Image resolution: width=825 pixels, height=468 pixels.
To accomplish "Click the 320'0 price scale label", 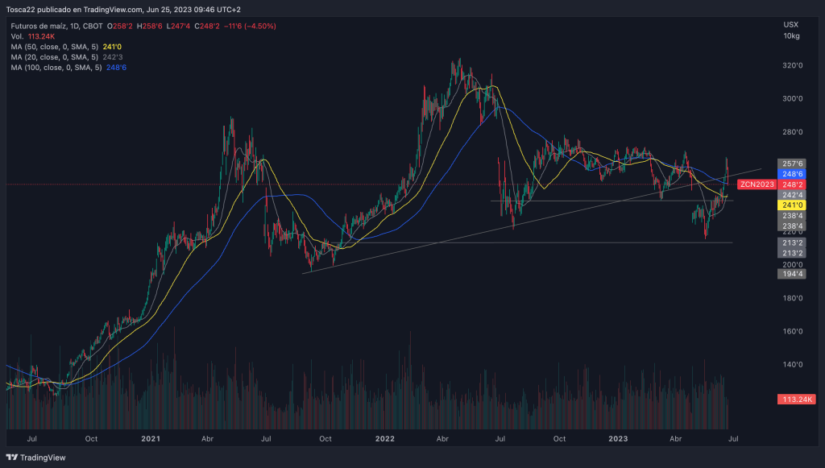I will (x=791, y=65).
